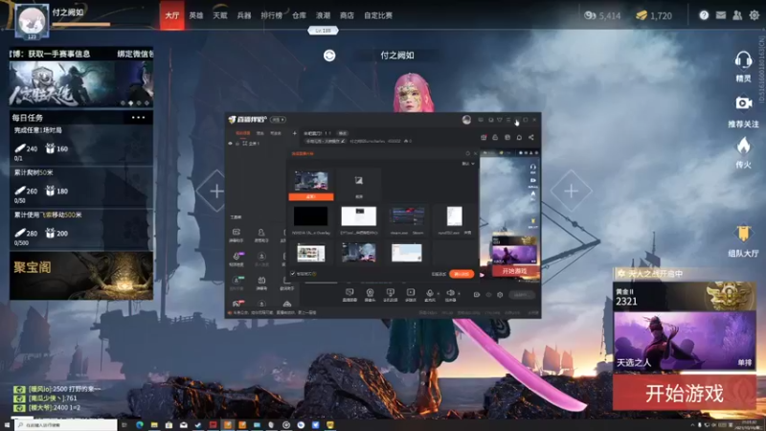This screenshot has height=431, width=766.
Task: Click refresh icon beside character name
Action: tap(329, 56)
